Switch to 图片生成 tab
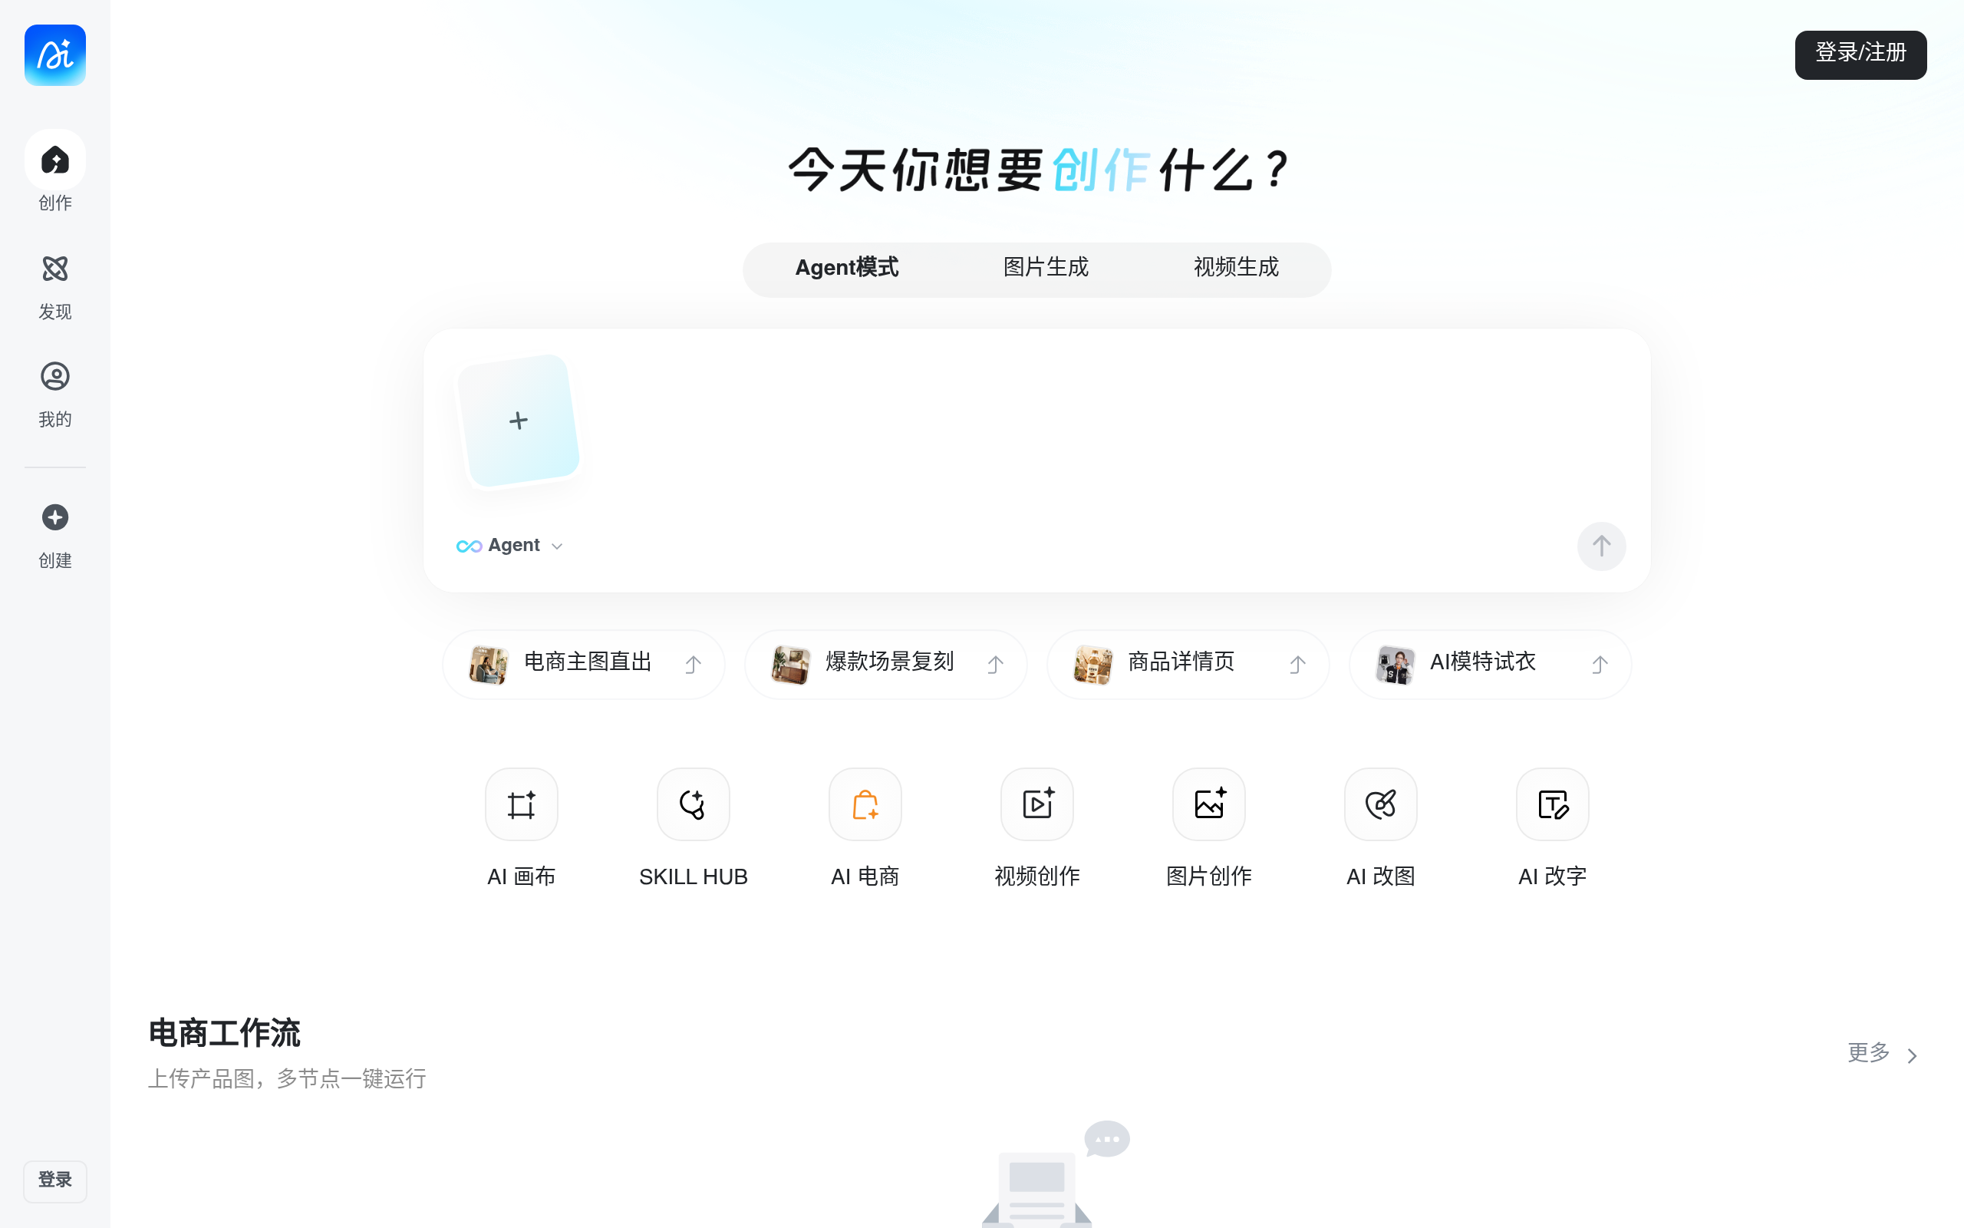 pos(1046,268)
